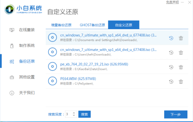Click path E:\XiaoBai\Data\Down\
The height and width of the screenshot is (122, 193).
(91, 69)
